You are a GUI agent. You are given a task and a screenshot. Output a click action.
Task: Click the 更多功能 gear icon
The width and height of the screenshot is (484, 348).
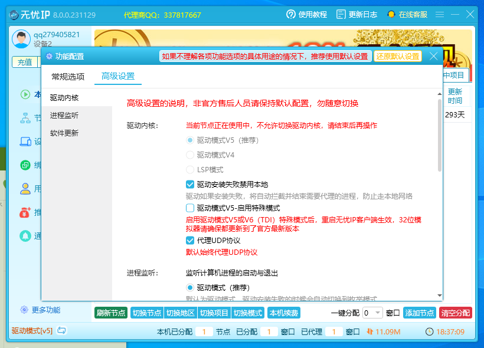(x=24, y=310)
